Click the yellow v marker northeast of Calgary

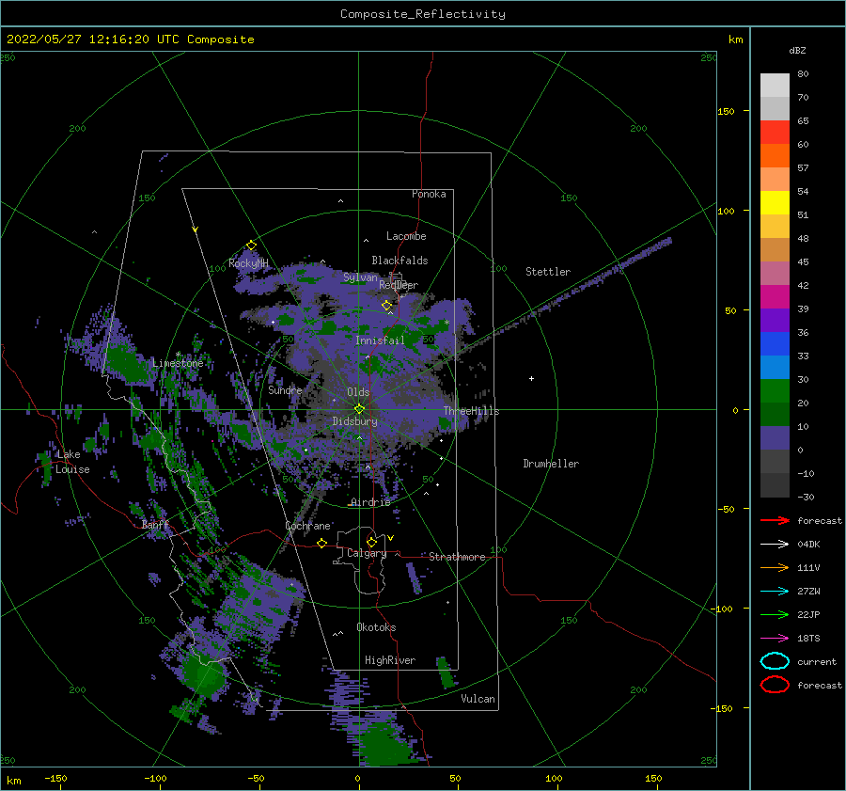click(391, 538)
